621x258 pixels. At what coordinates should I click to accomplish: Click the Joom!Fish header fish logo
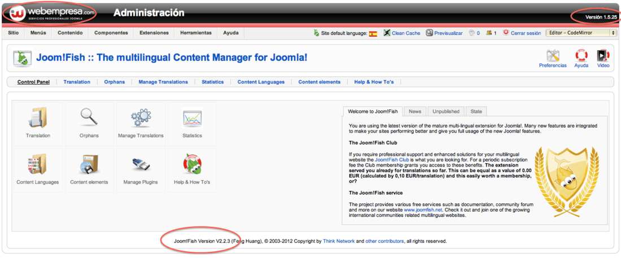pyautogui.click(x=22, y=58)
